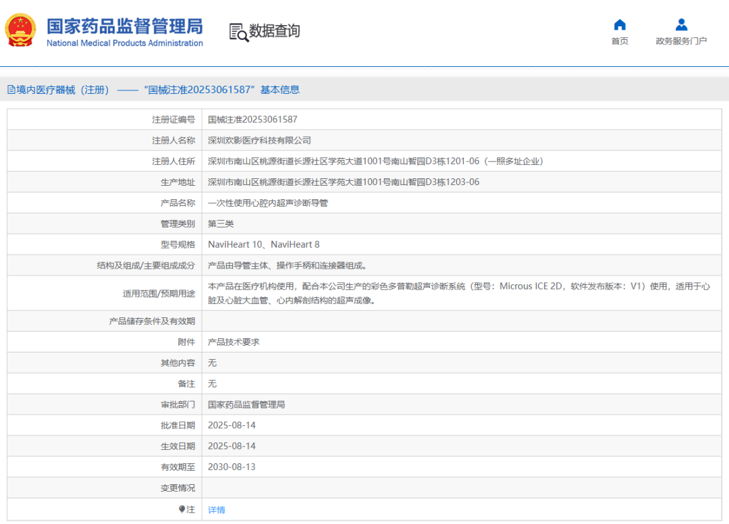Click the 注册证编号 field label
The height and width of the screenshot is (524, 729).
[x=173, y=120]
